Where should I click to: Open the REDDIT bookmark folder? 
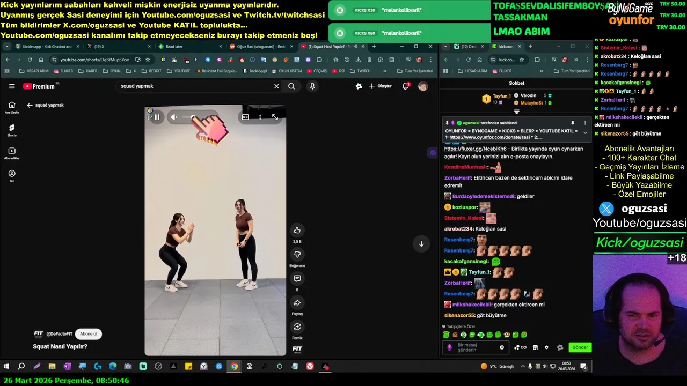[151, 71]
